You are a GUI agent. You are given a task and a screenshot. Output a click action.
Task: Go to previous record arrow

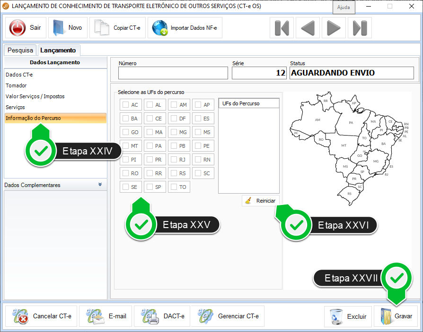click(308, 28)
